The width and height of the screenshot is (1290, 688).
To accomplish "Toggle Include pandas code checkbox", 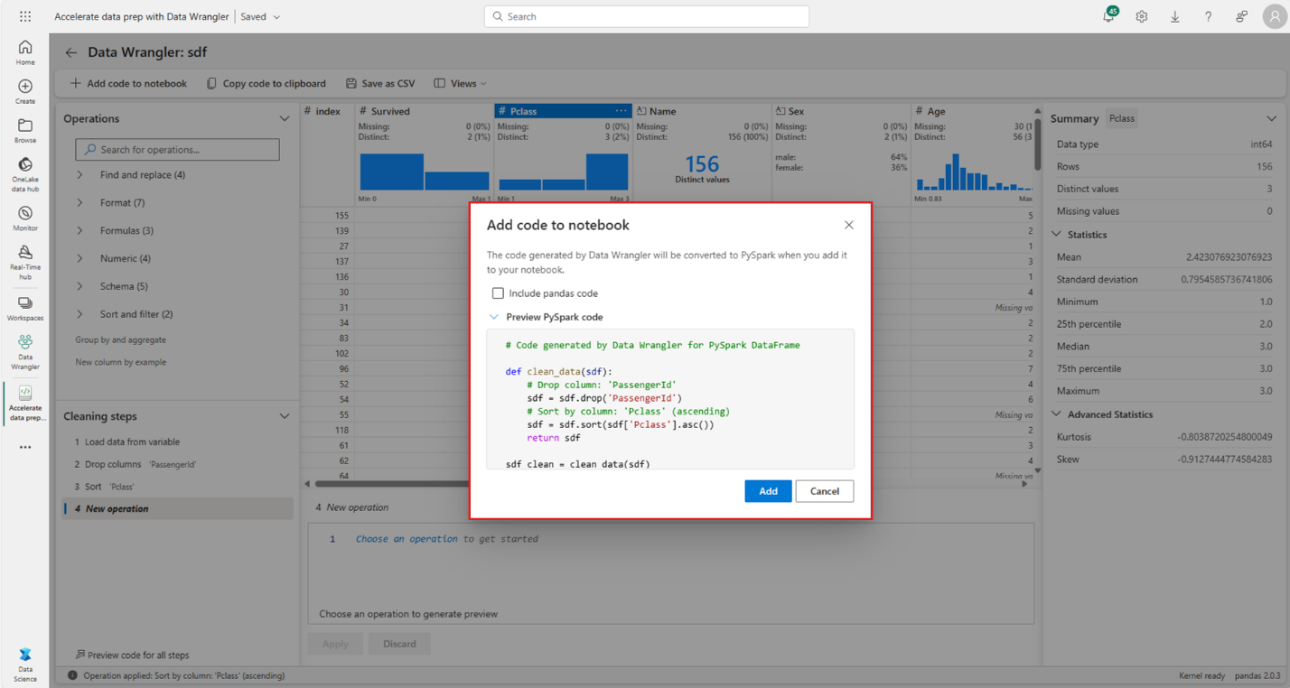I will pos(498,293).
